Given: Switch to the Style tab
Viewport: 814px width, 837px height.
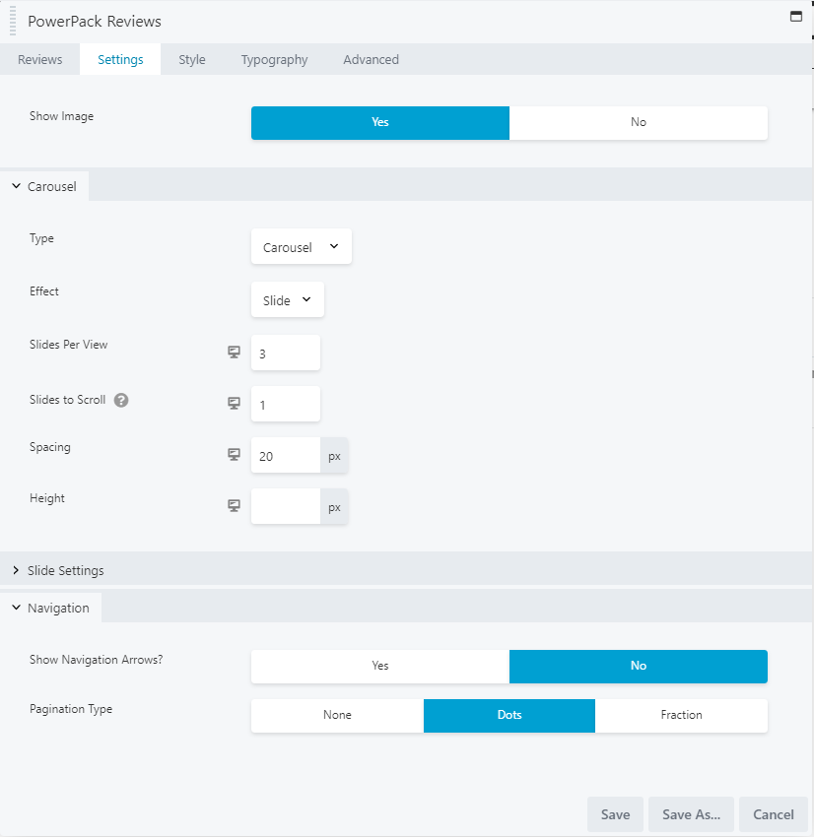Looking at the screenshot, I should point(192,59).
